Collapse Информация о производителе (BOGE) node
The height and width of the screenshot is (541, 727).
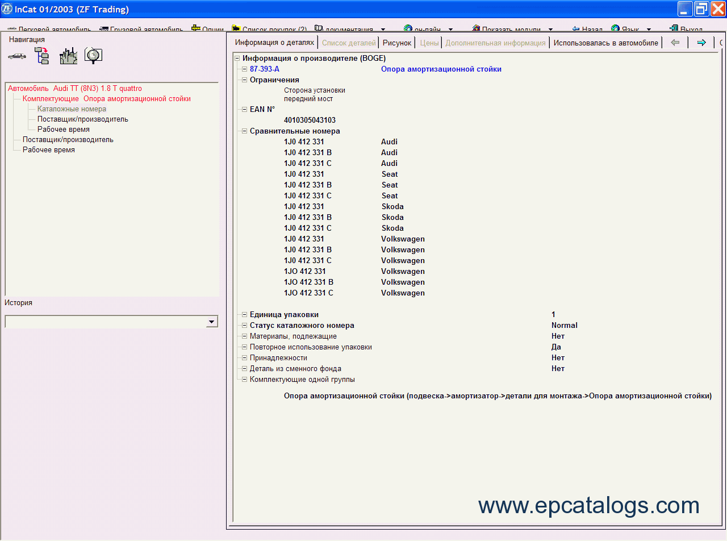pyautogui.click(x=237, y=58)
